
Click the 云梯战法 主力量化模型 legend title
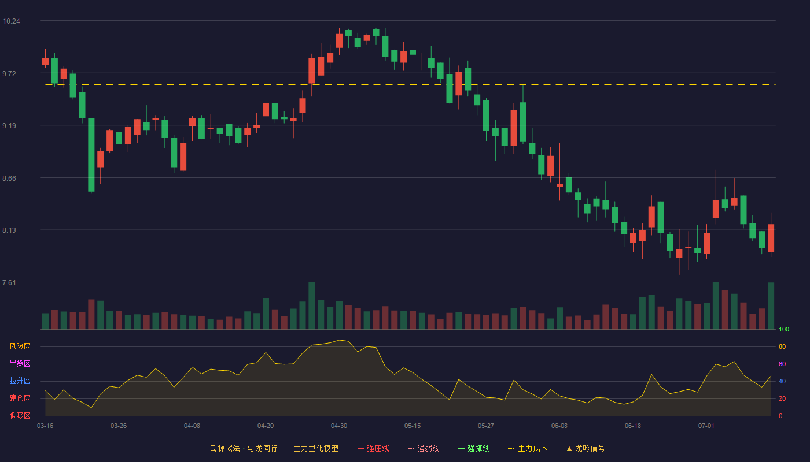pos(274,448)
